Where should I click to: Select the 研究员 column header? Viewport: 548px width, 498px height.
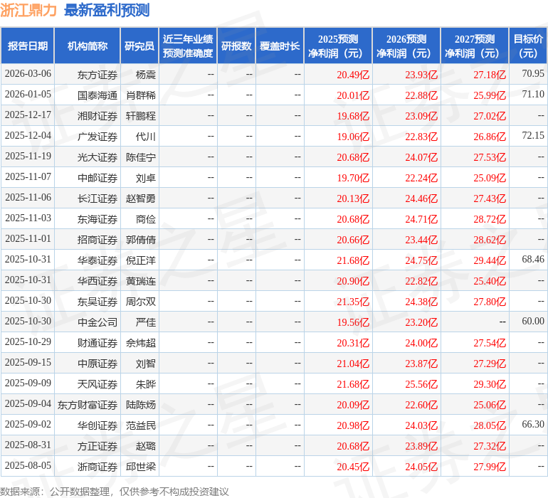tap(139, 46)
